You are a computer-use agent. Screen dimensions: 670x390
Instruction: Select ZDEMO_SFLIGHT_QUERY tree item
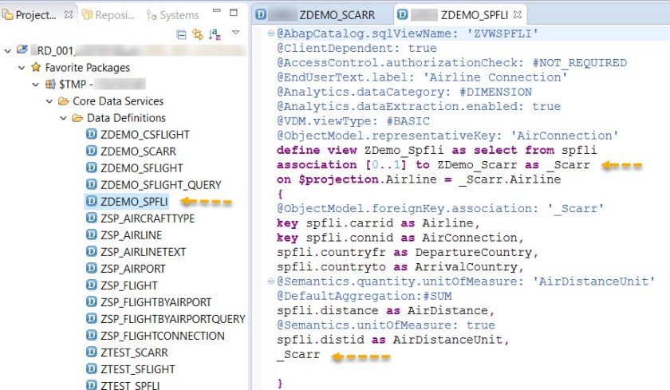click(x=160, y=185)
